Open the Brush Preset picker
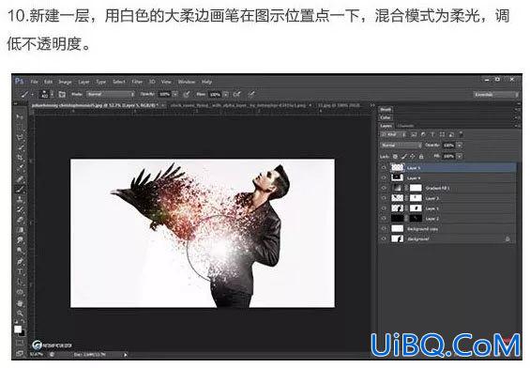Image resolution: width=530 pixels, height=368 pixels. point(46,94)
